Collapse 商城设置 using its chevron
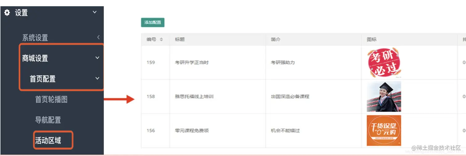This screenshot has height=156, width=466. coord(97,58)
